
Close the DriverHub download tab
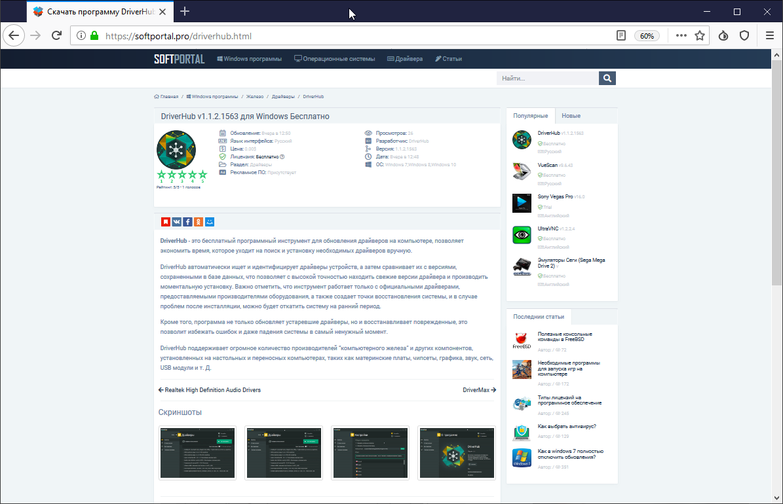(x=162, y=12)
